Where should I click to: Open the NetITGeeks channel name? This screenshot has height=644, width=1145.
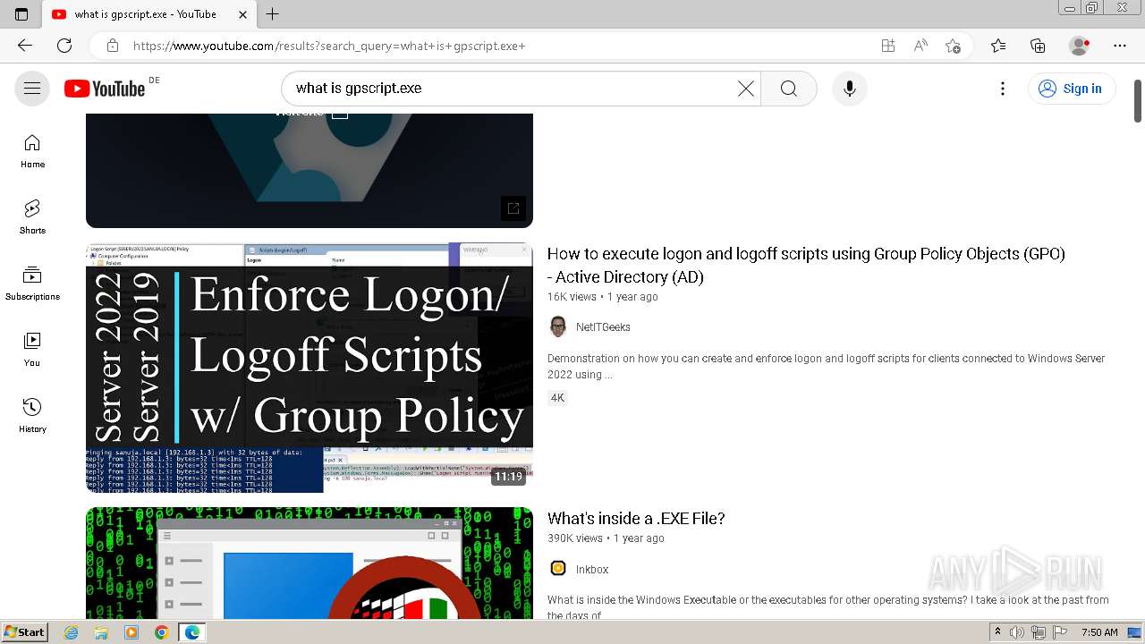pyautogui.click(x=603, y=327)
